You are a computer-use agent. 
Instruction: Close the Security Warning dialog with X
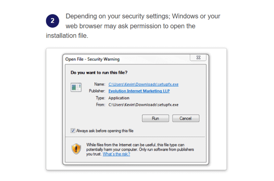point(198,57)
